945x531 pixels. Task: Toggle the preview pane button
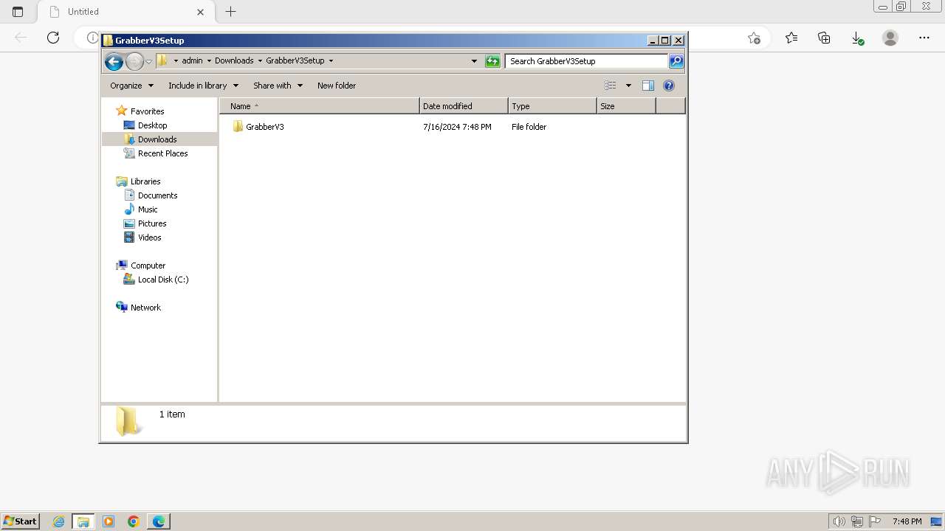pyautogui.click(x=648, y=86)
